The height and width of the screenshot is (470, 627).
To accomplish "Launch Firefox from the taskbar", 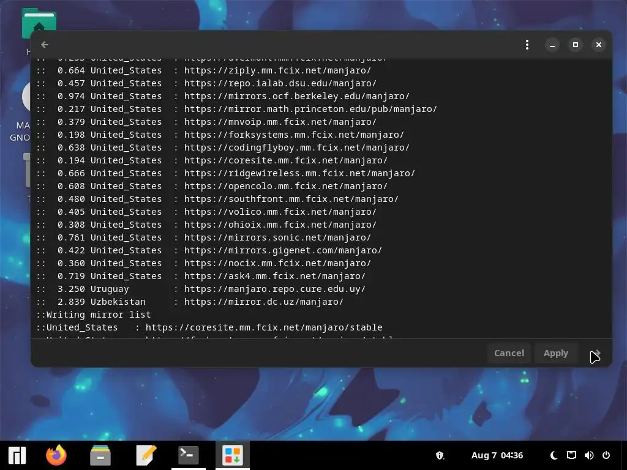I will tap(56, 455).
